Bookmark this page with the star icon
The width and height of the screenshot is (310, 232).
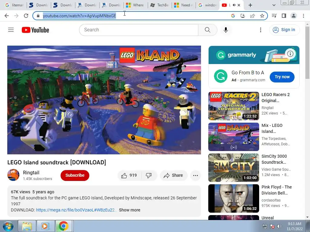pos(262,16)
